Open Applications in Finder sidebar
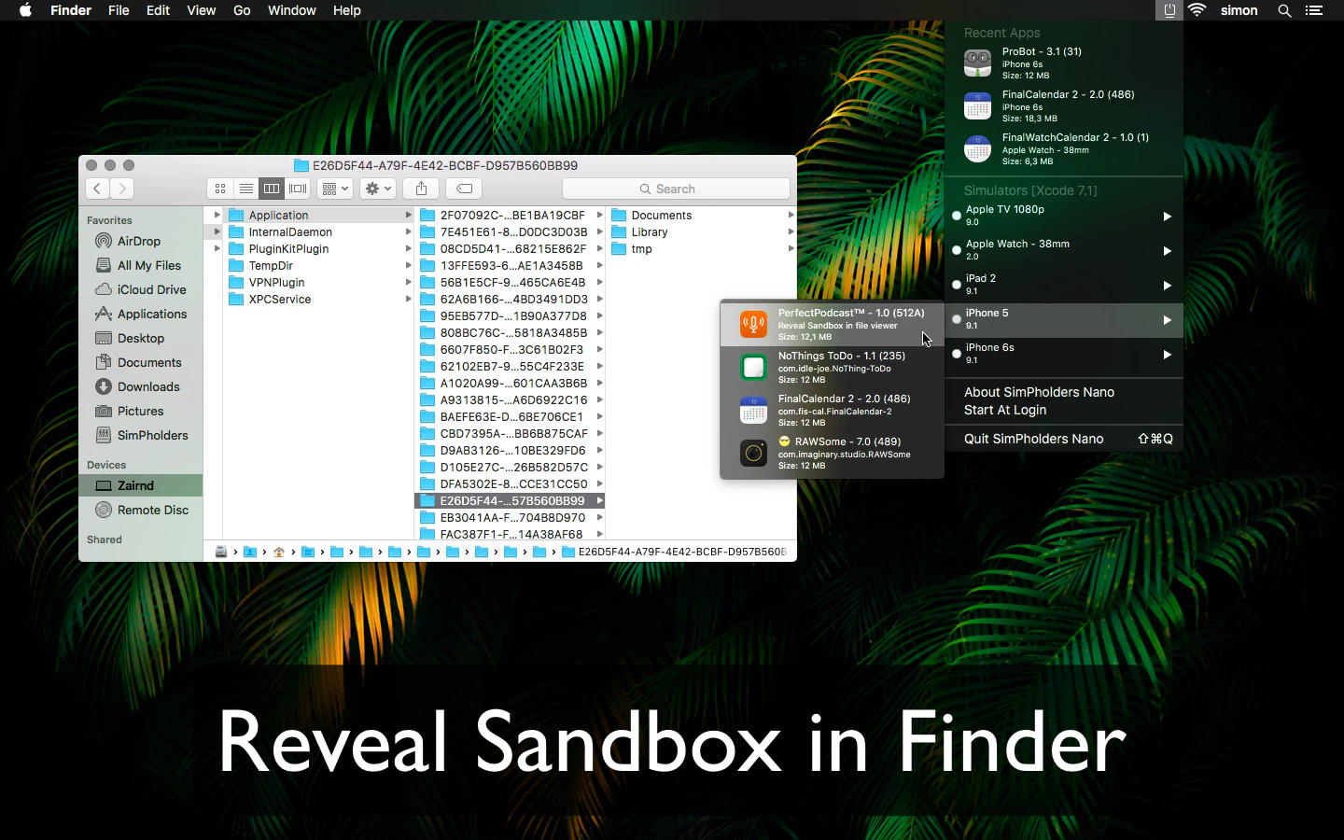 [141, 314]
